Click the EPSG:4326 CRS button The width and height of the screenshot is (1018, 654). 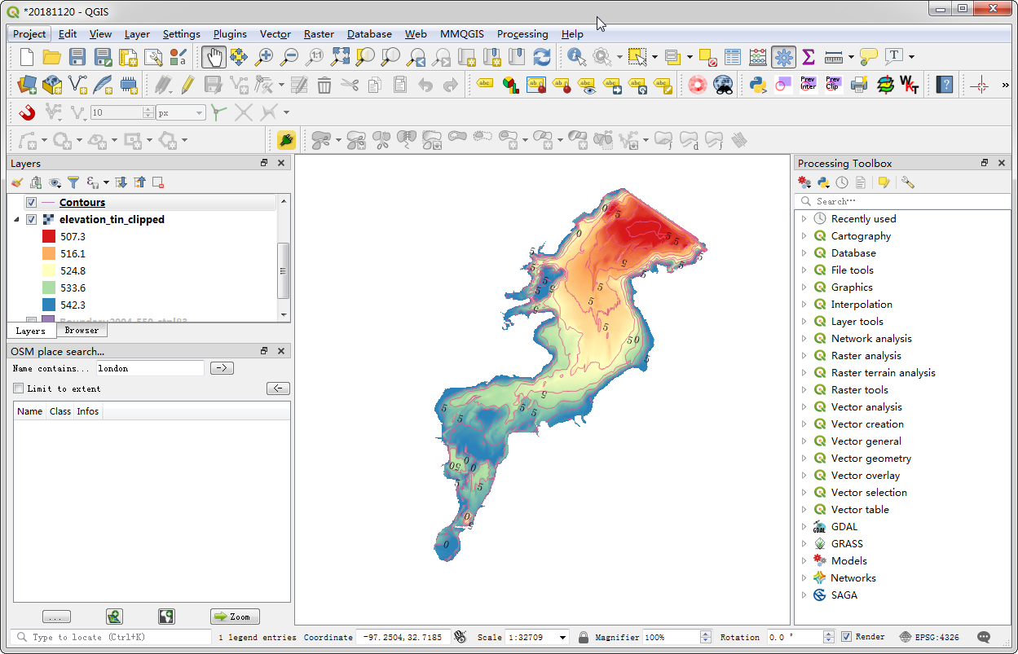coord(929,637)
